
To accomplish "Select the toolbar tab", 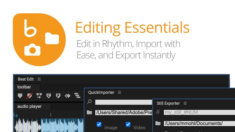I will 24,87.
